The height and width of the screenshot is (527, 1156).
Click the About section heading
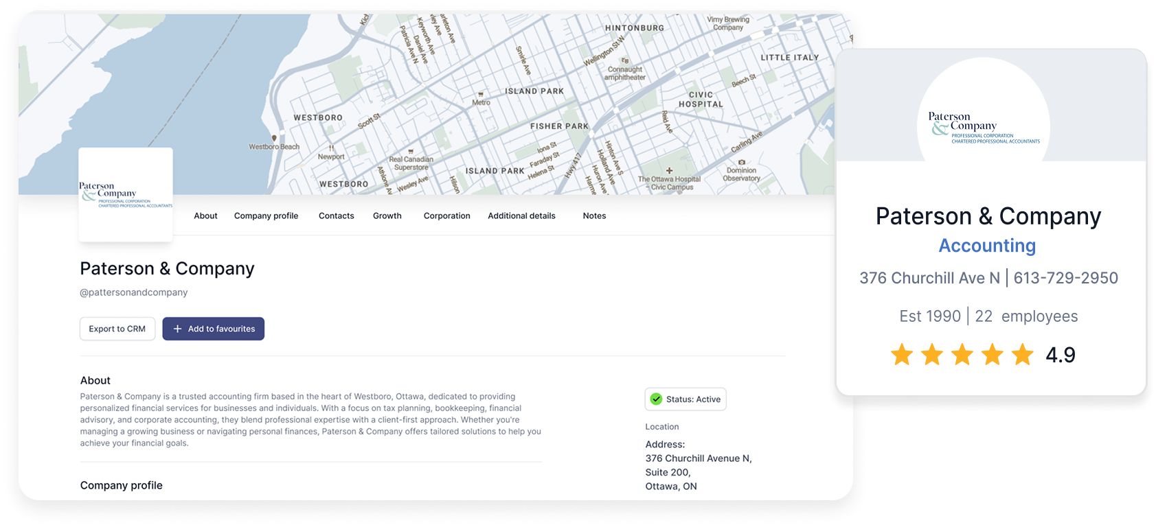click(95, 380)
